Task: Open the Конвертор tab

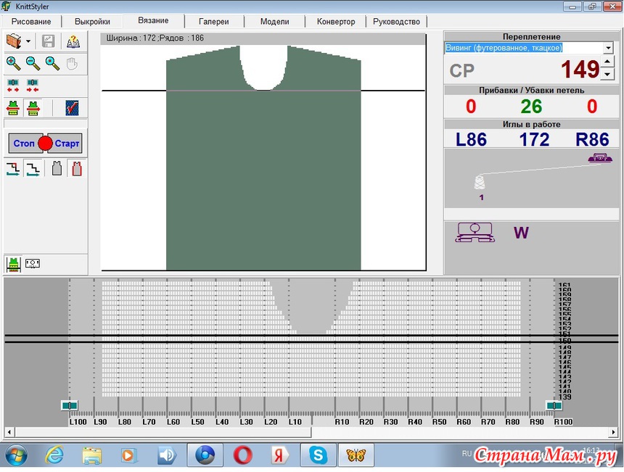Action: click(x=335, y=22)
